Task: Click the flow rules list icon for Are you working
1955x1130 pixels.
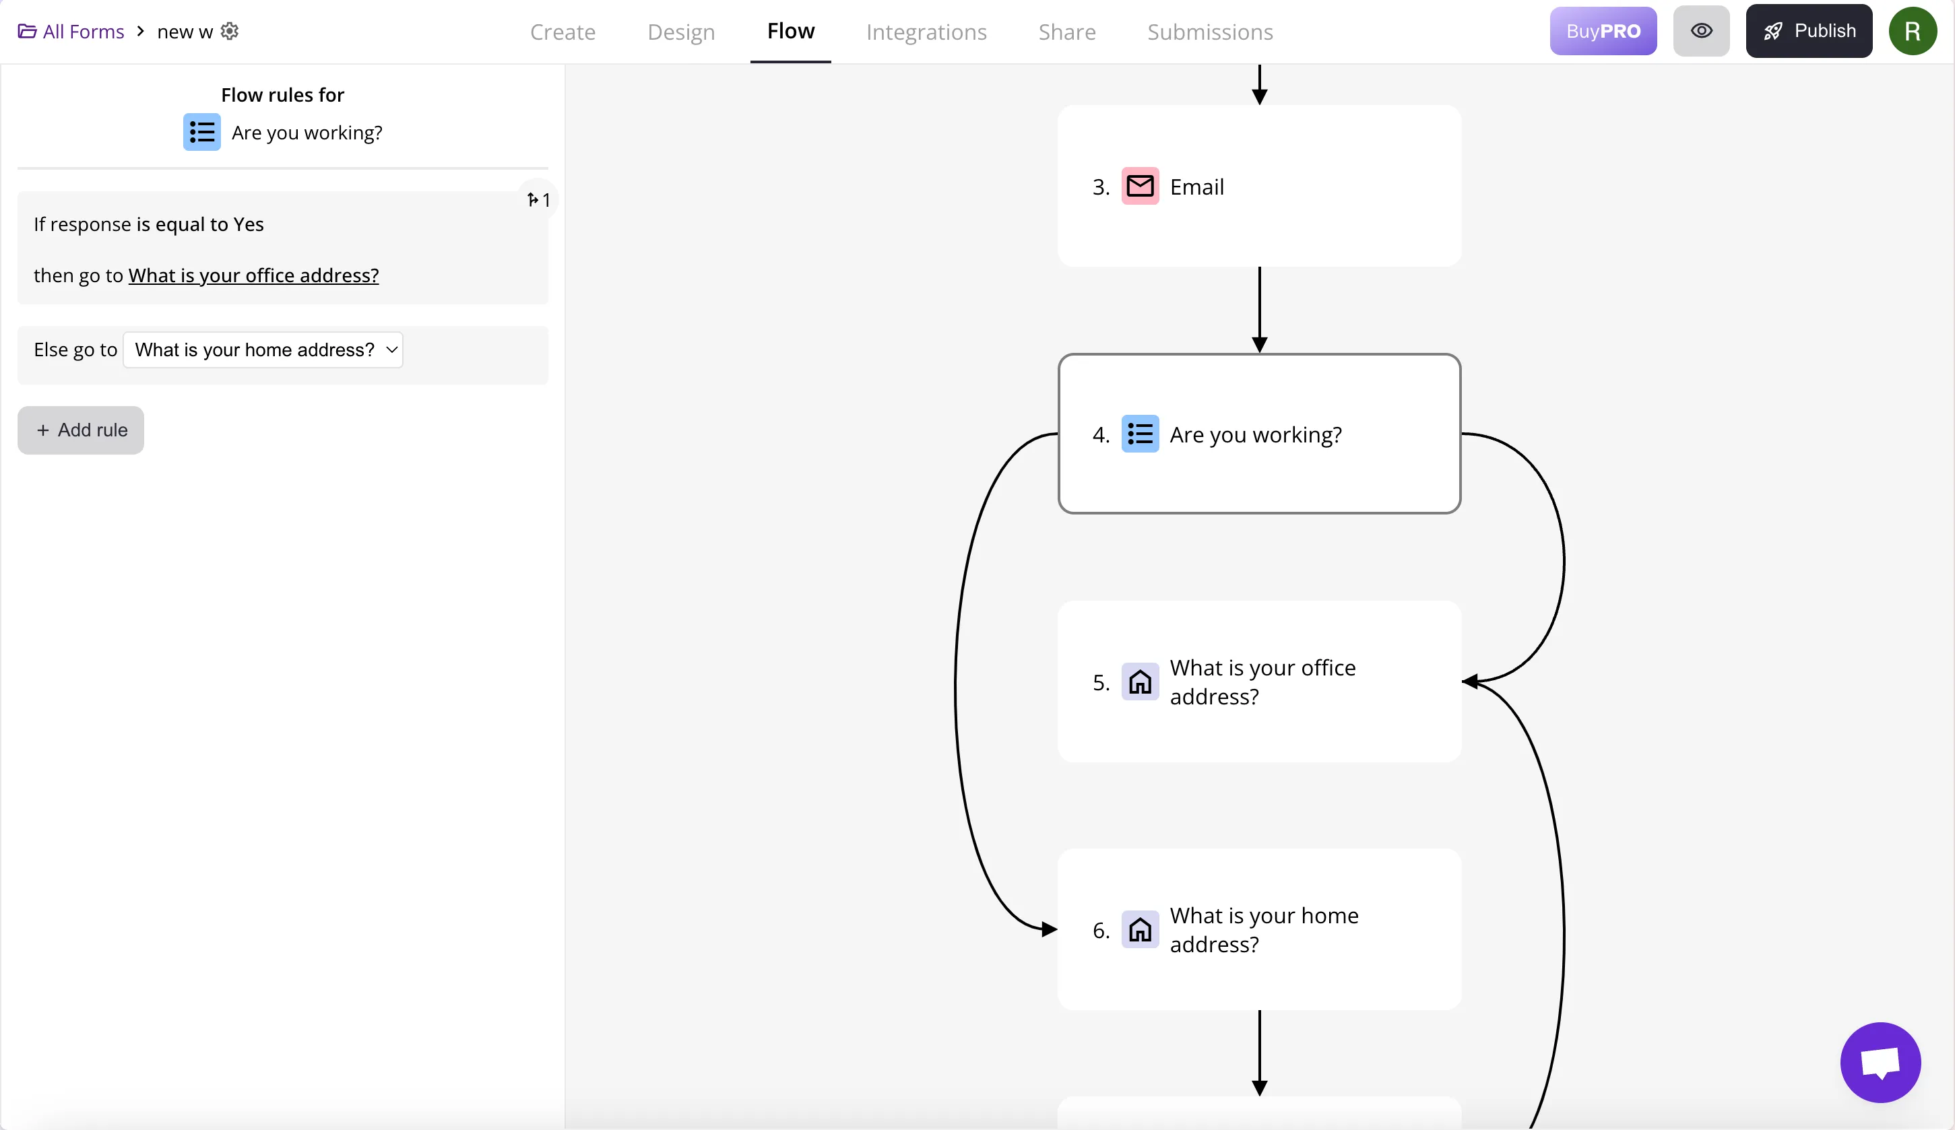Action: (202, 132)
